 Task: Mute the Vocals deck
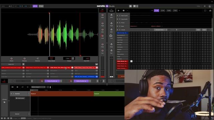117,30
